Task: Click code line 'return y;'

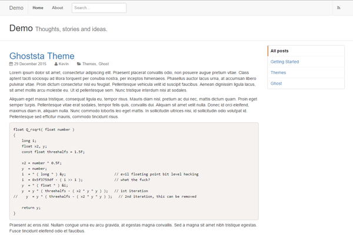Action: pyautogui.click(x=31, y=207)
